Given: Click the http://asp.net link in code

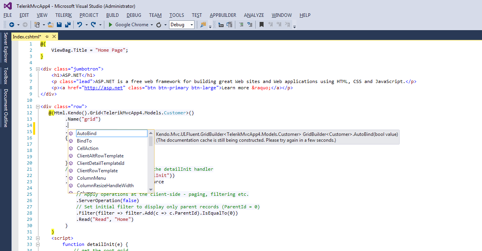Looking at the screenshot, I should coord(103,88).
